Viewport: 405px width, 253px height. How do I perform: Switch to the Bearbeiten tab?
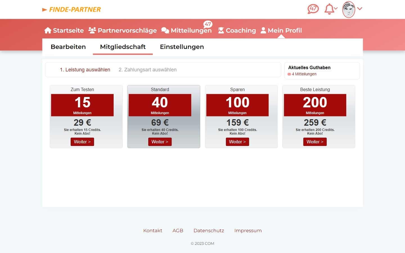point(68,47)
